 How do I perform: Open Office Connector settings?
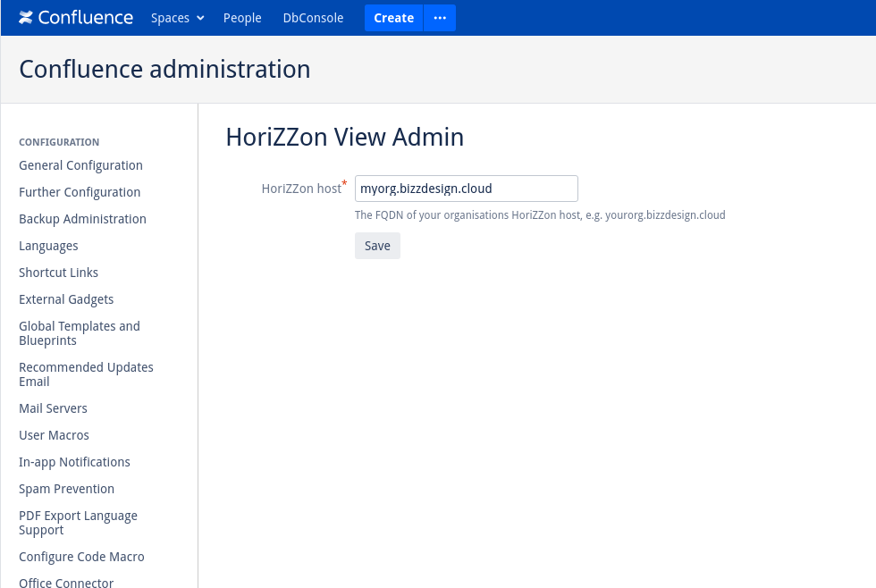(66, 583)
